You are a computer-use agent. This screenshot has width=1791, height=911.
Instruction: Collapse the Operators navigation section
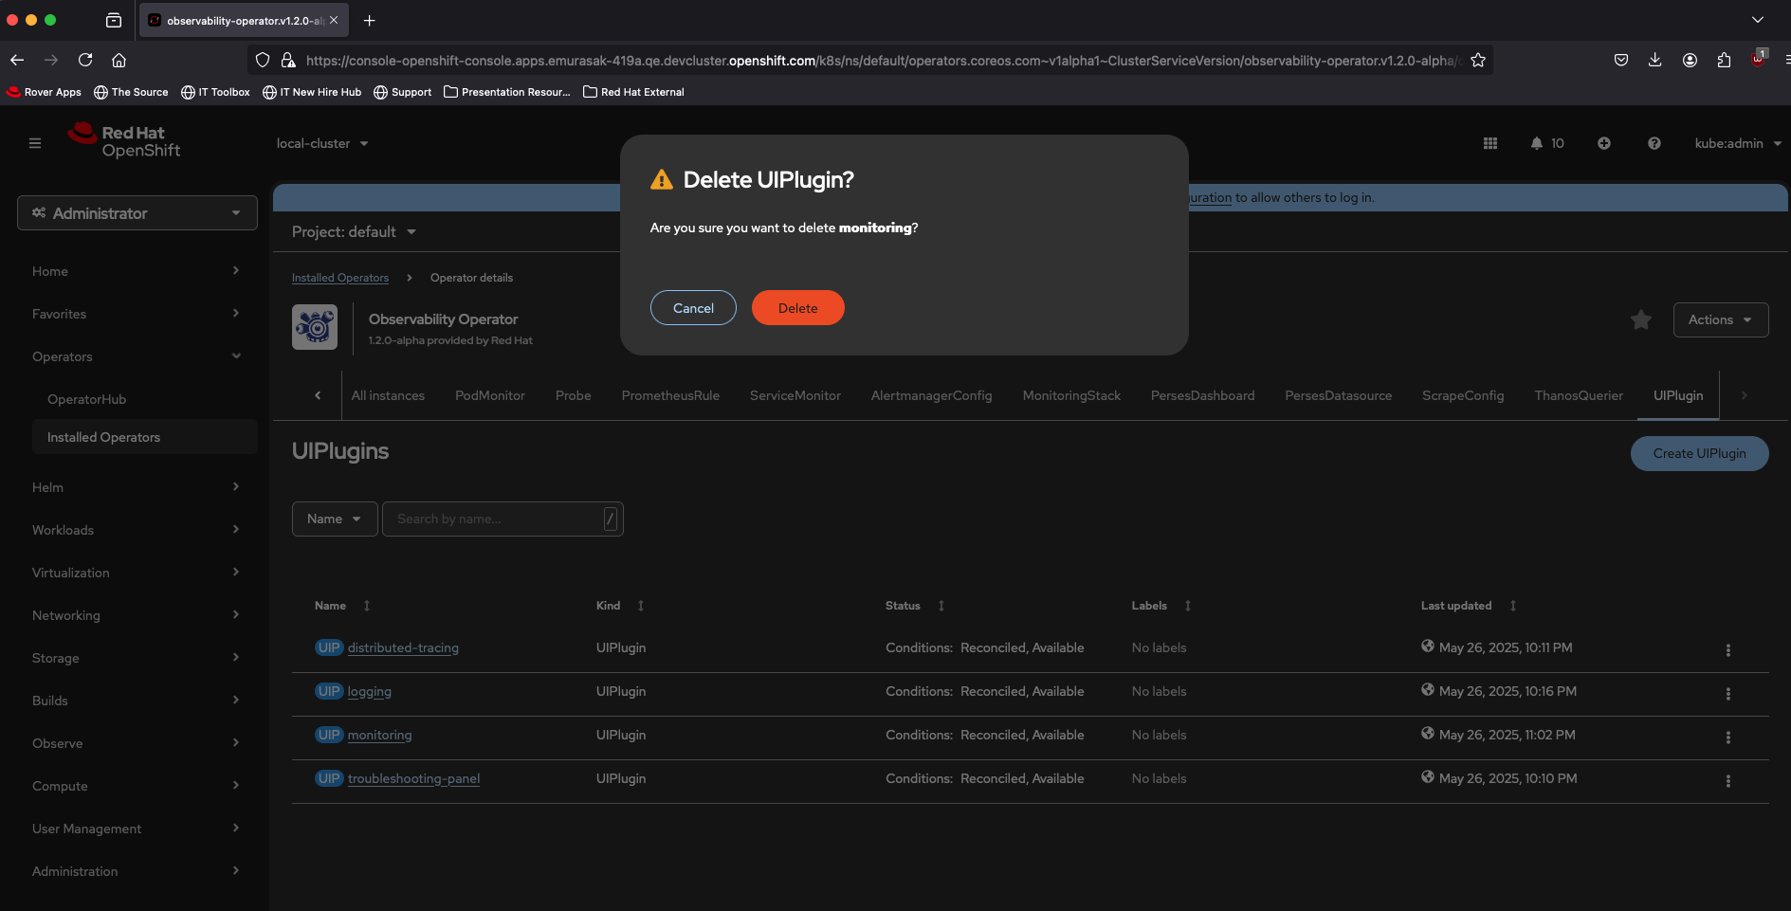pos(136,356)
